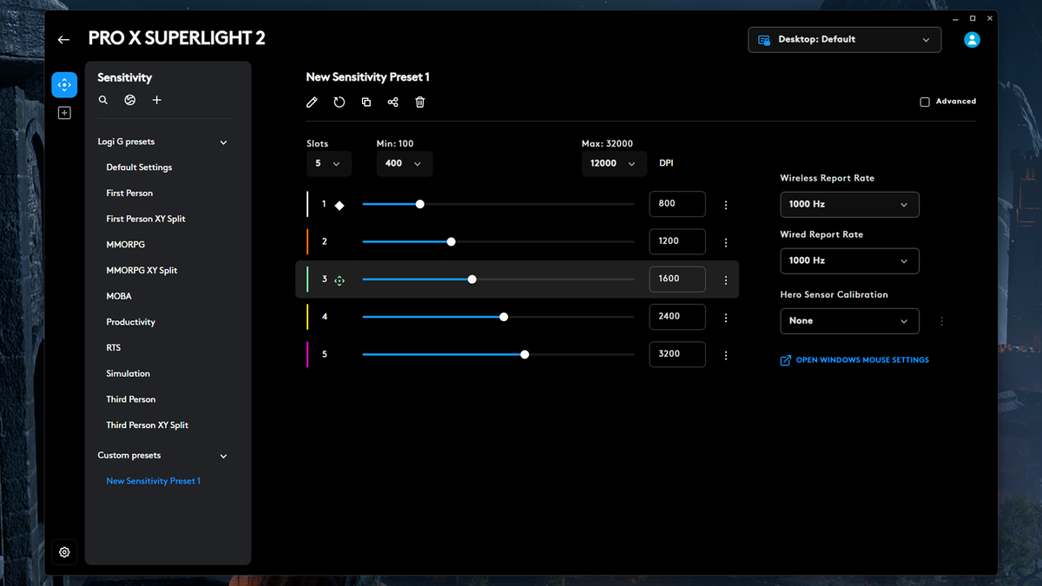Select Third Person XY Split preset

coord(148,425)
